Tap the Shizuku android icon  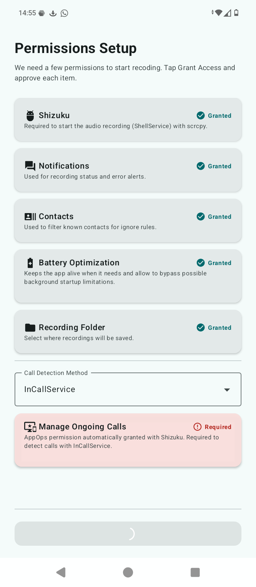coord(30,116)
